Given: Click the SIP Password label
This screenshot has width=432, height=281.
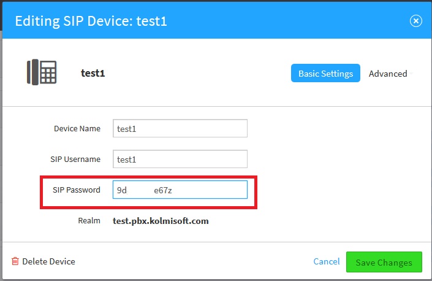Looking at the screenshot, I should [x=76, y=190].
